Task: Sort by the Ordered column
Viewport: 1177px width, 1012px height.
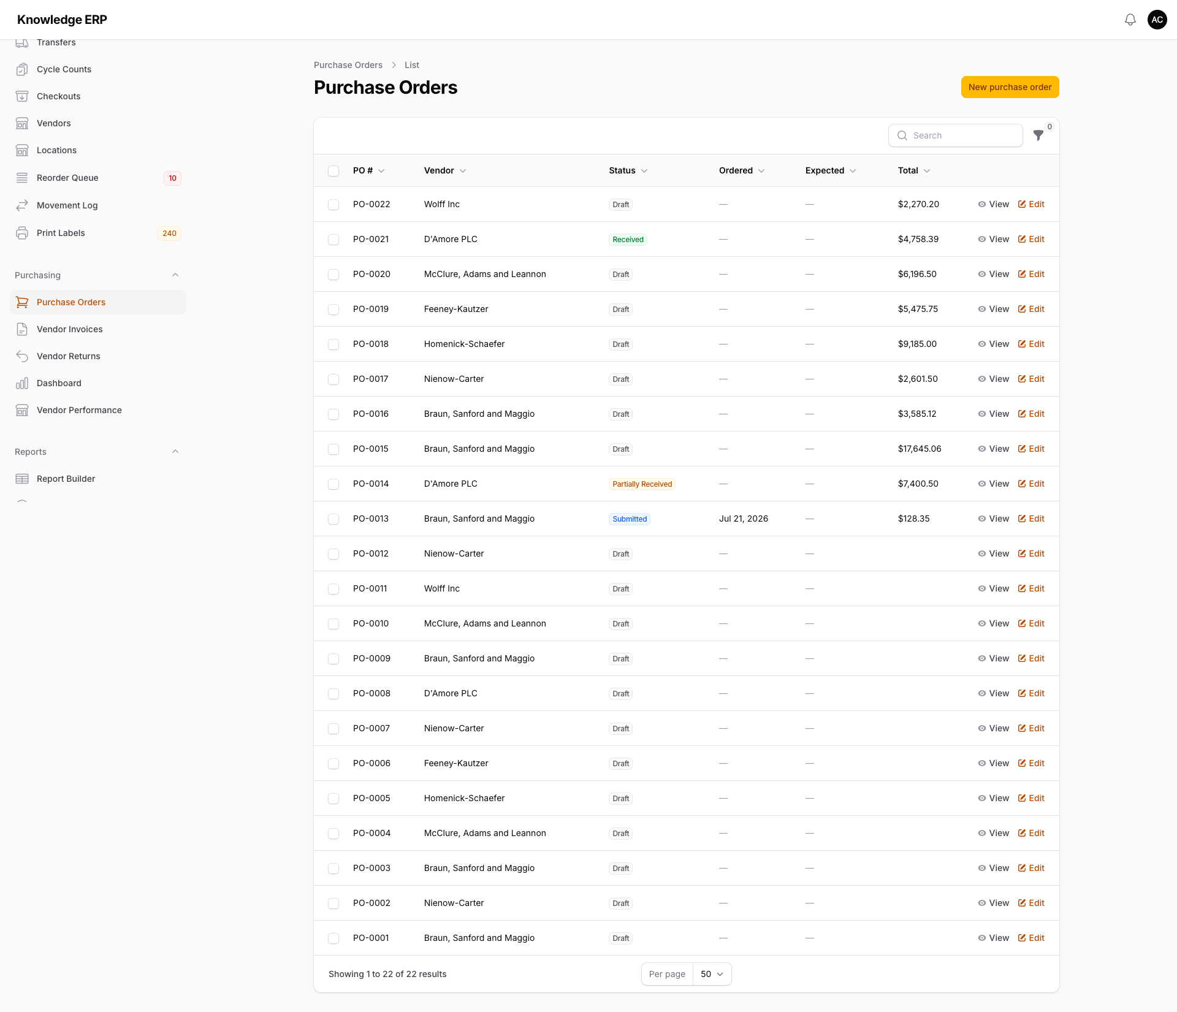Action: tap(742, 170)
